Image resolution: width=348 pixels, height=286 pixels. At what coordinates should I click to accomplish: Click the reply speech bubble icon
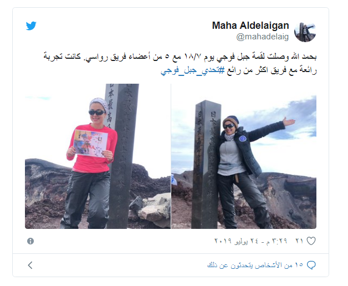point(311,265)
